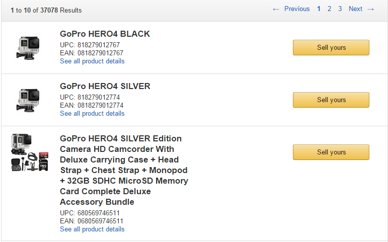The width and height of the screenshot is (388, 242).
Task: Select page 1 in pagination
Action: coord(319,9)
